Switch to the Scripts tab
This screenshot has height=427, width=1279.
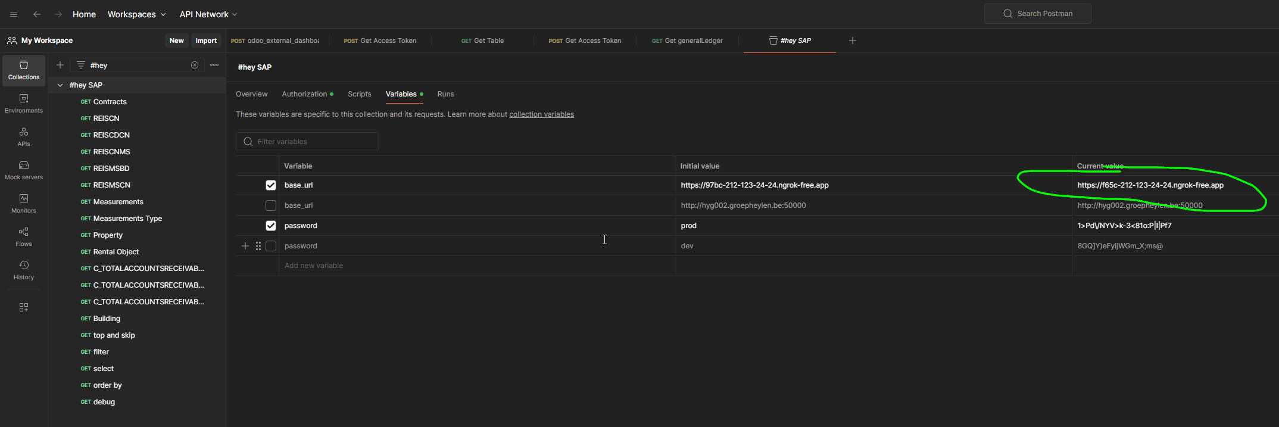point(360,94)
